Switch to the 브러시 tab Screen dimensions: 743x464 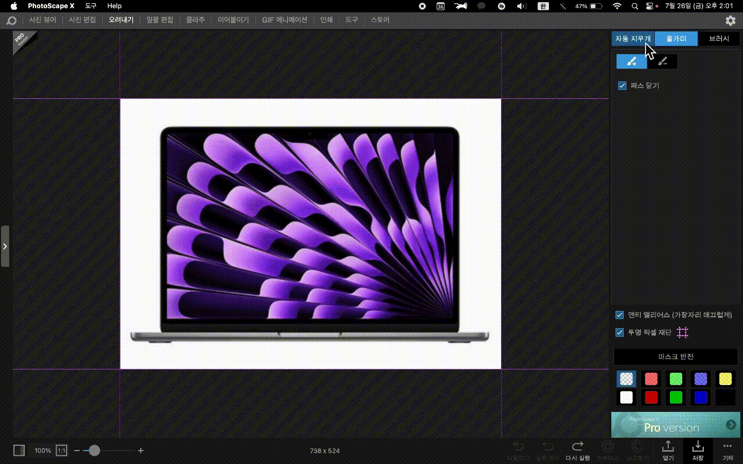coord(719,39)
